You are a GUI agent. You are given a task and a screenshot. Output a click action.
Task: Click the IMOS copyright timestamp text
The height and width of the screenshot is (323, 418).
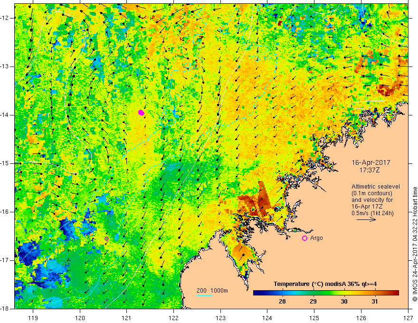tap(415, 244)
